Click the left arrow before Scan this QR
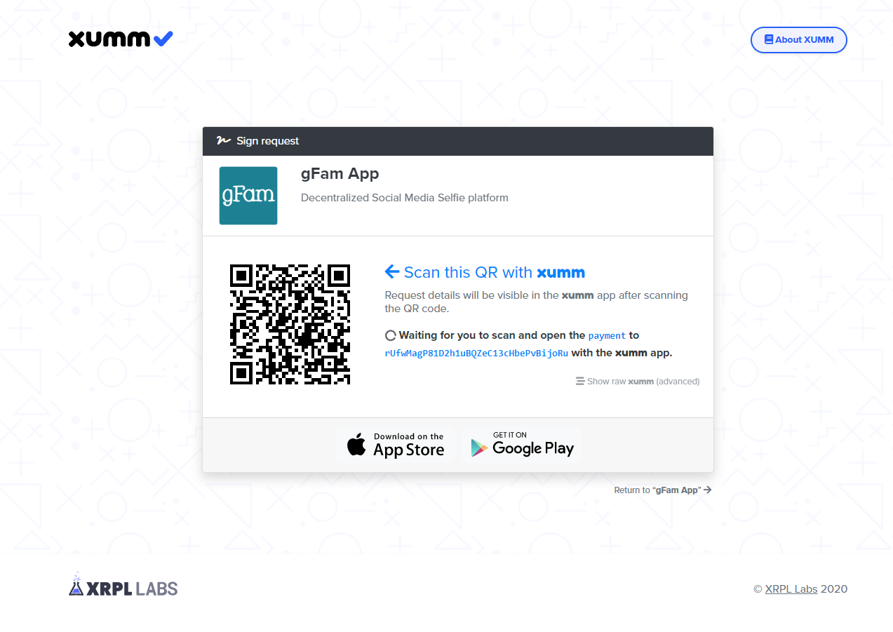This screenshot has width=893, height=632. coord(392,272)
